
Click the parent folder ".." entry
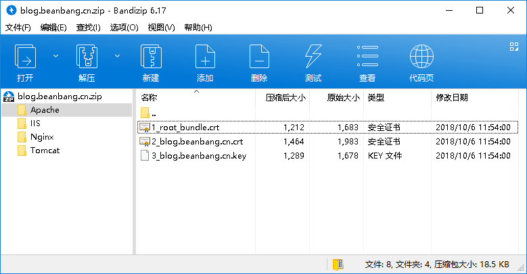click(x=148, y=113)
